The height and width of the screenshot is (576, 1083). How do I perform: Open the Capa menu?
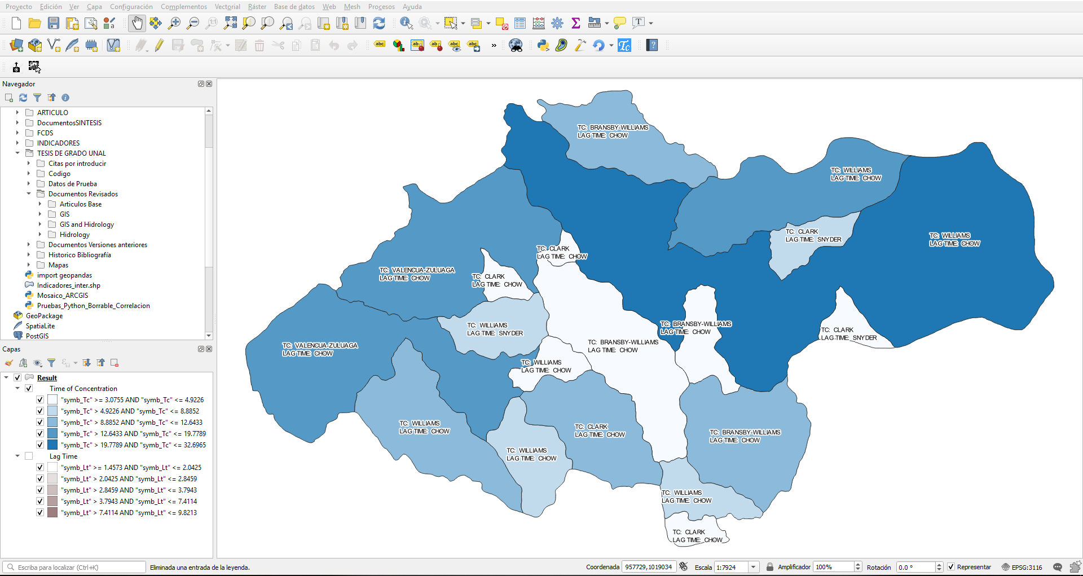[x=94, y=7]
